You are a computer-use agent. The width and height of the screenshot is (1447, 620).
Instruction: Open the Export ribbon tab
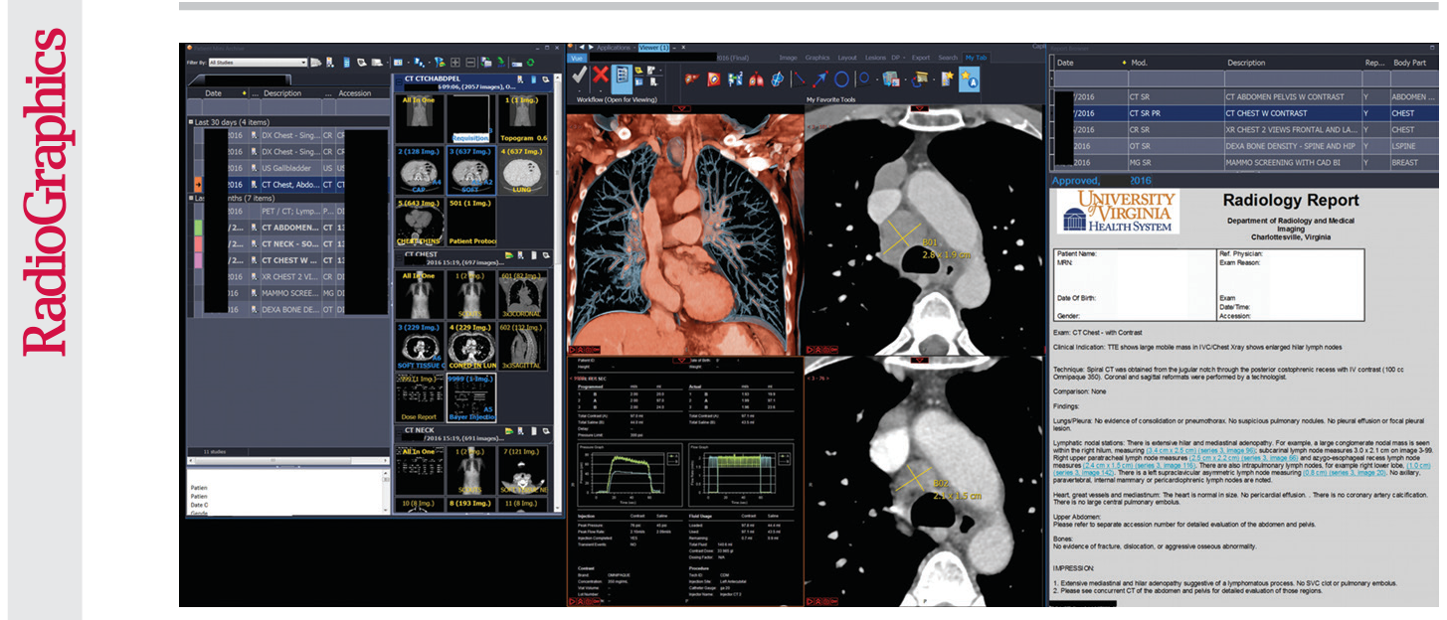(921, 58)
